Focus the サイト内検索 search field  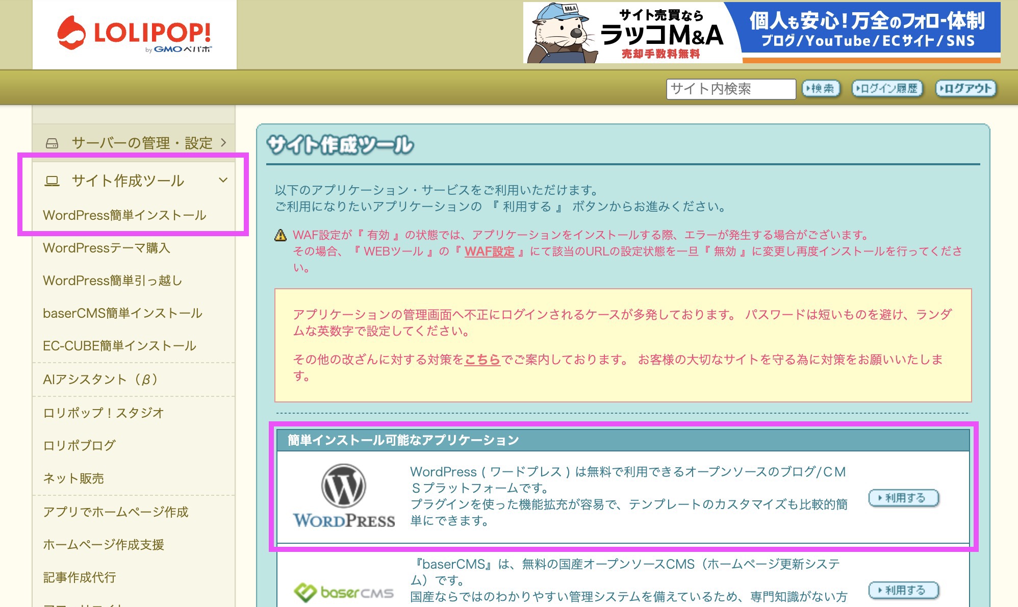pyautogui.click(x=731, y=89)
